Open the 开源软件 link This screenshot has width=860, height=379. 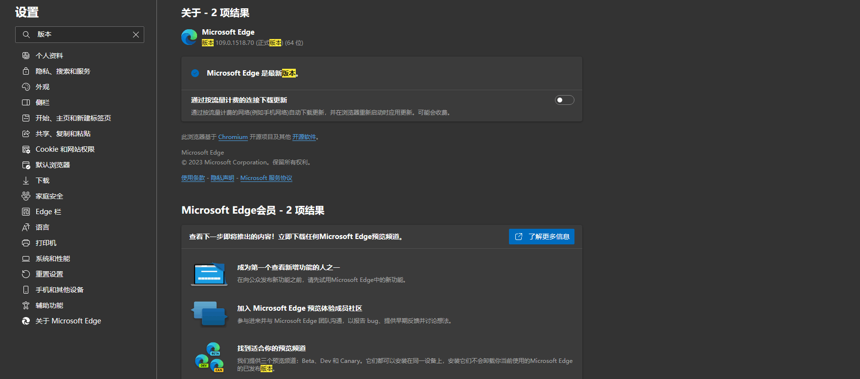coord(304,137)
